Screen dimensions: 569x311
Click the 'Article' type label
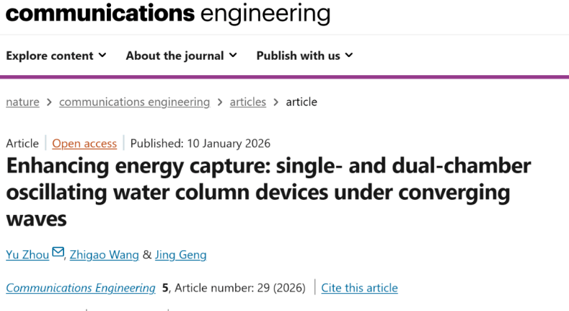pos(22,143)
